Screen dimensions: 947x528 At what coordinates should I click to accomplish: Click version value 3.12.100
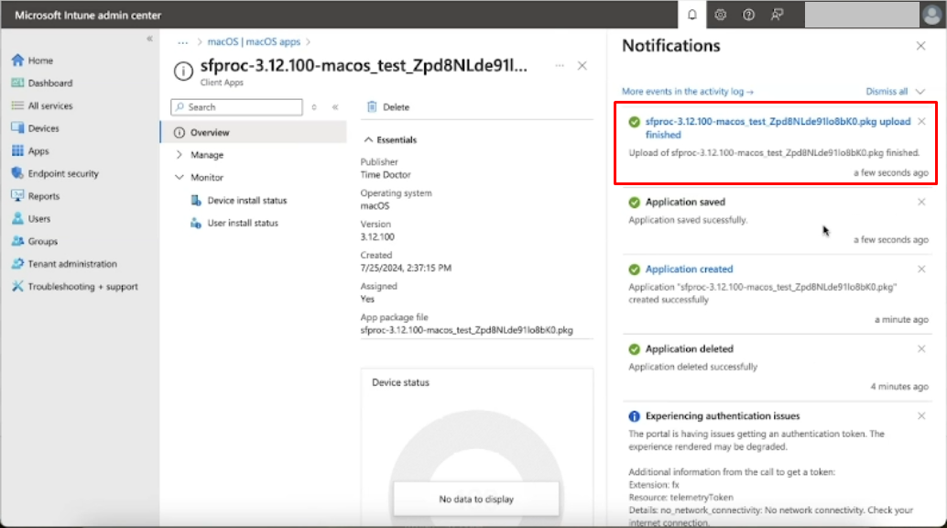coord(376,236)
